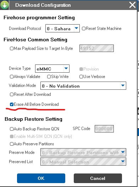Click the Cancel button
Screen dimensions: 139x187
(98, 178)
